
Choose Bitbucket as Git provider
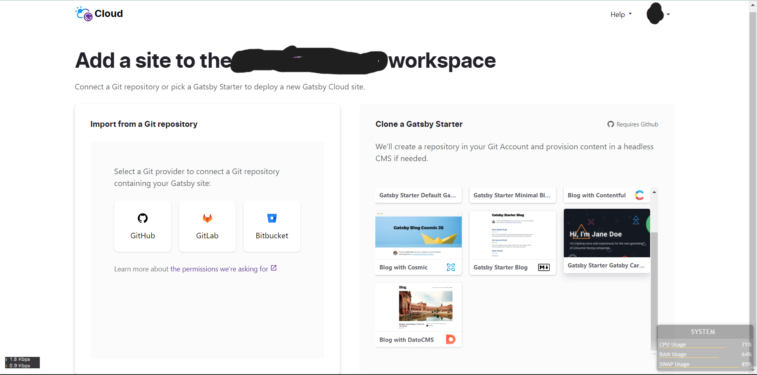click(x=272, y=226)
